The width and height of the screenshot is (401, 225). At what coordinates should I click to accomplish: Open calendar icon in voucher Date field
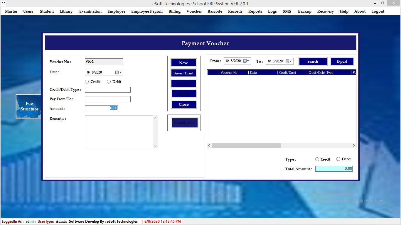[117, 72]
